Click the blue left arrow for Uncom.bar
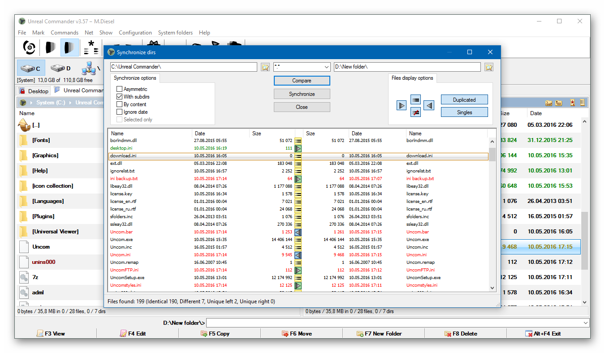Image resolution: width=605 pixels, height=353 pixels. [x=298, y=232]
